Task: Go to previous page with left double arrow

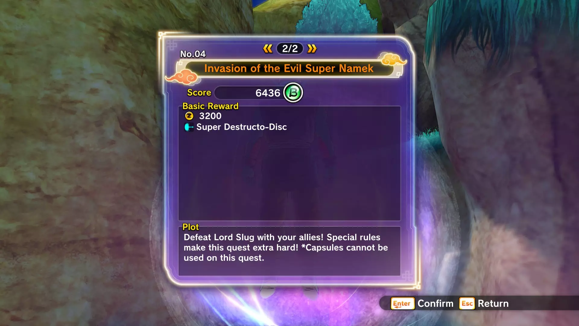Action: tap(268, 49)
